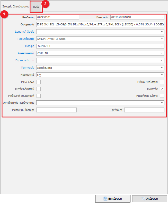Focus the Μέση Ημ. δόση gr field
The image size is (168, 203).
pos(57,110)
